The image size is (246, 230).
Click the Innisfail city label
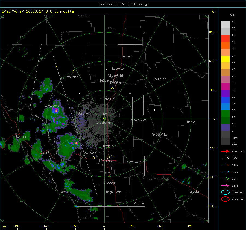tap(110, 99)
